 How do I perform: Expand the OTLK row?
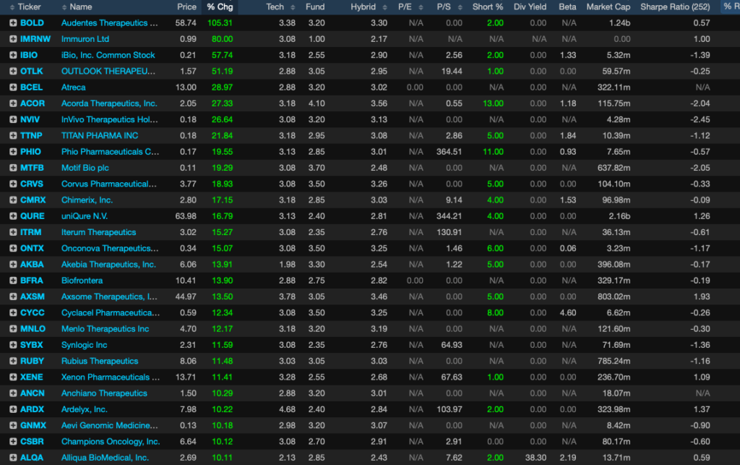pyautogui.click(x=13, y=71)
